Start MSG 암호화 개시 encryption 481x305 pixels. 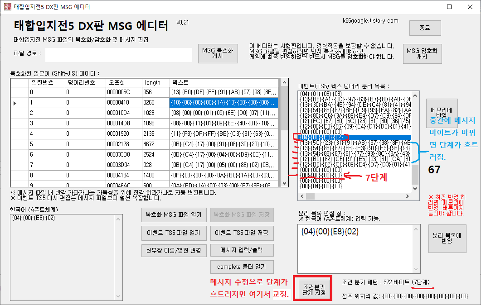click(x=422, y=53)
